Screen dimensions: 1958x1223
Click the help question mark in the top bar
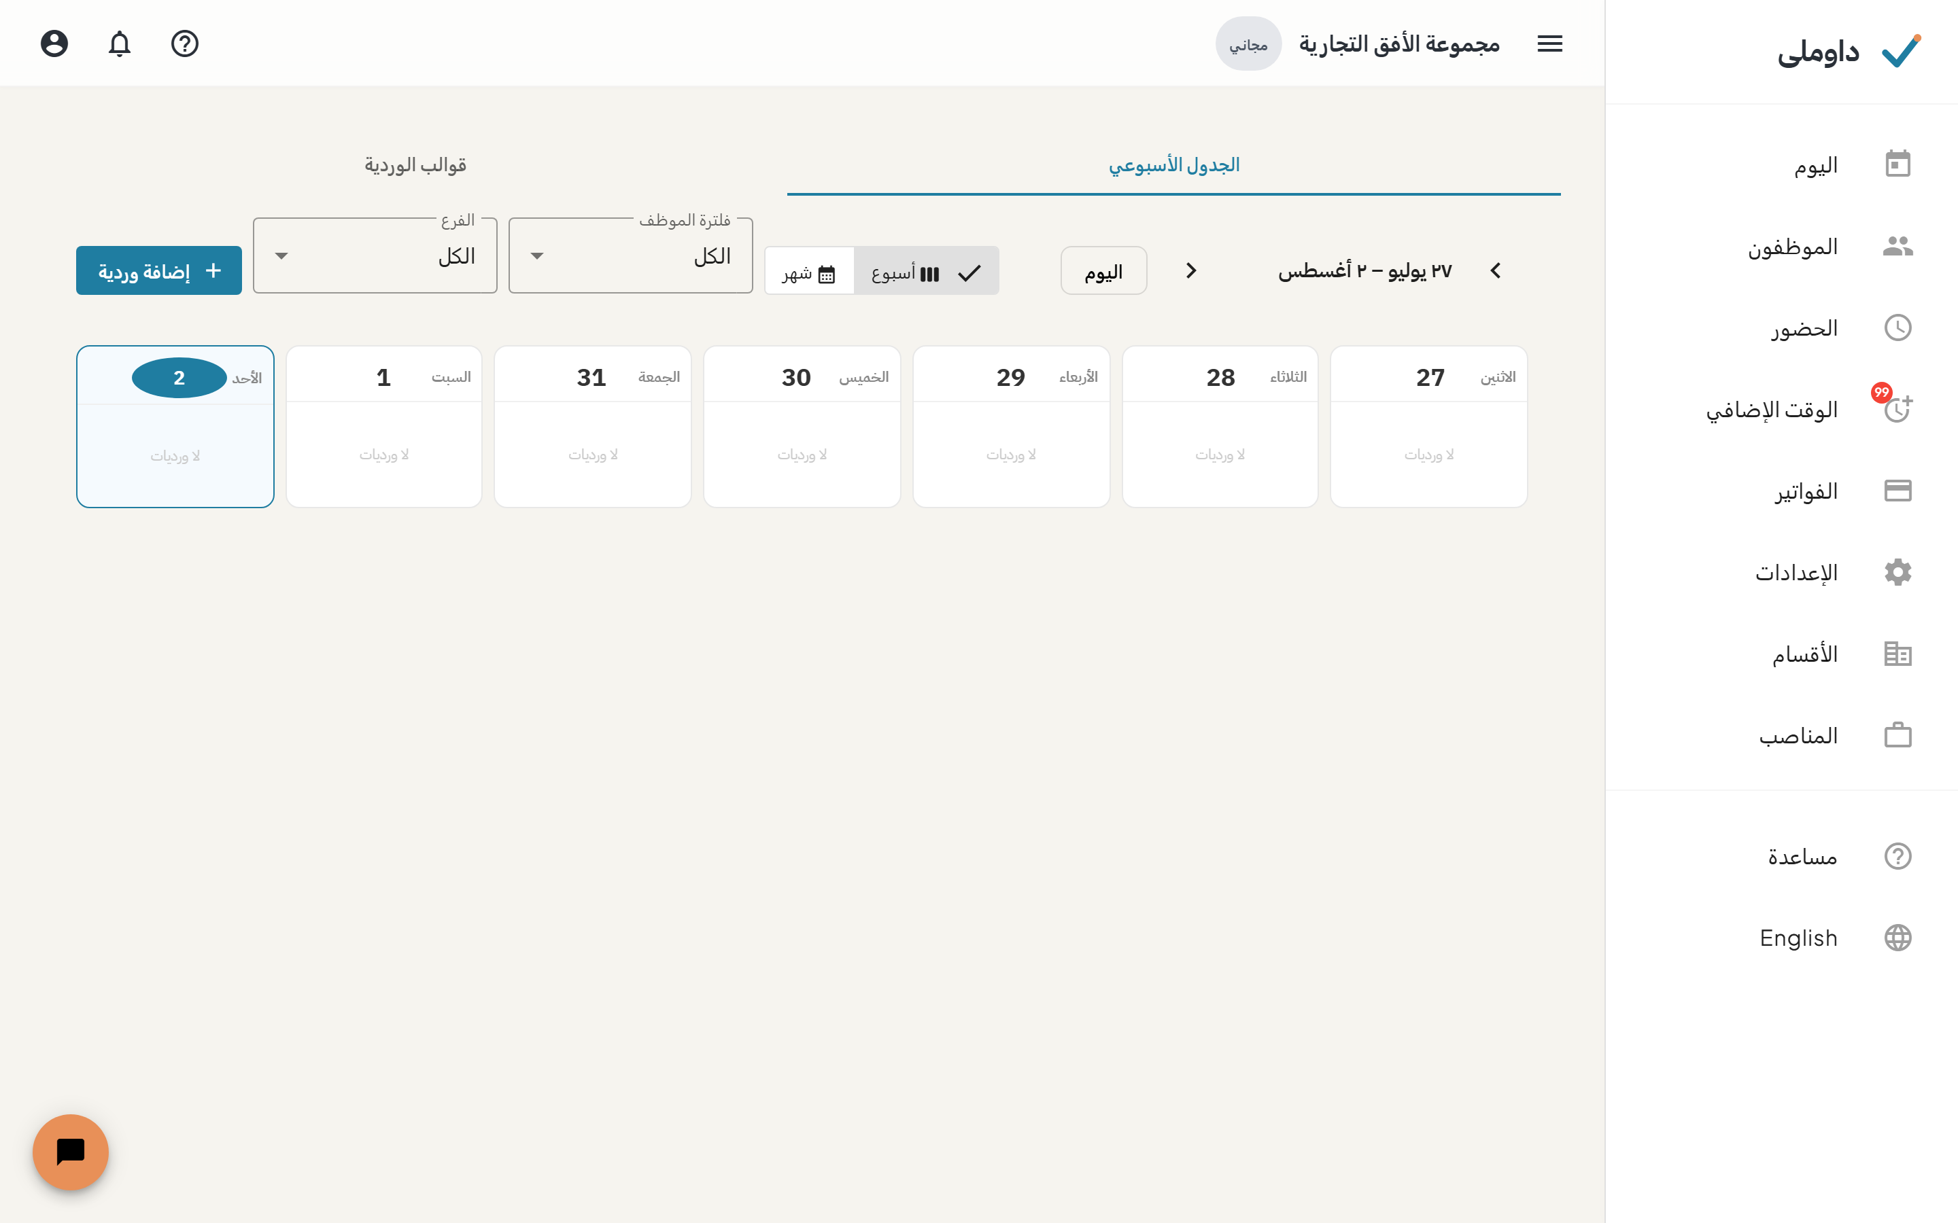coord(186,43)
